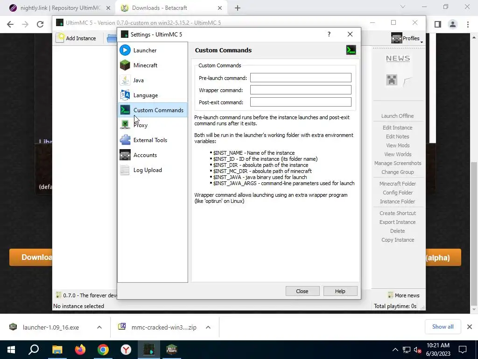Open the notification center icon

coord(463,350)
